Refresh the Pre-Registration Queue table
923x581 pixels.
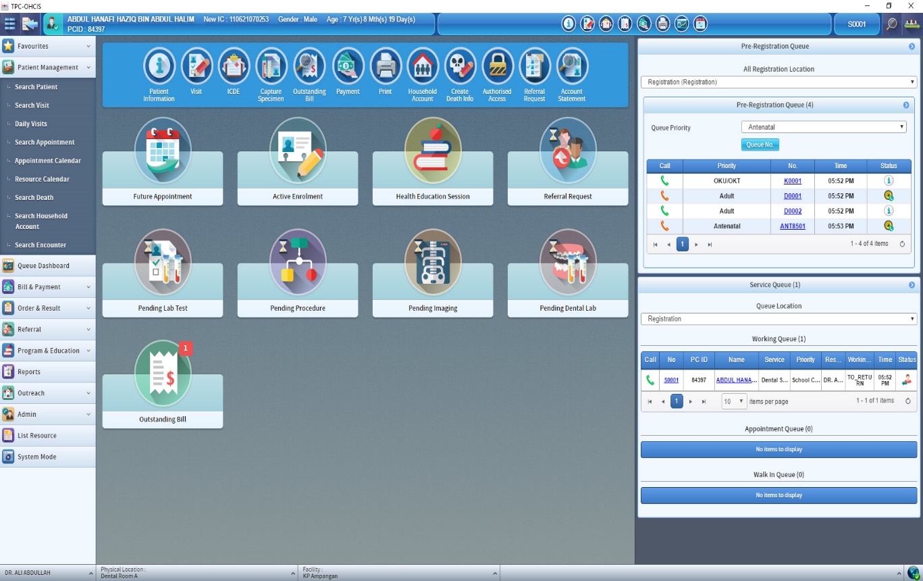902,244
